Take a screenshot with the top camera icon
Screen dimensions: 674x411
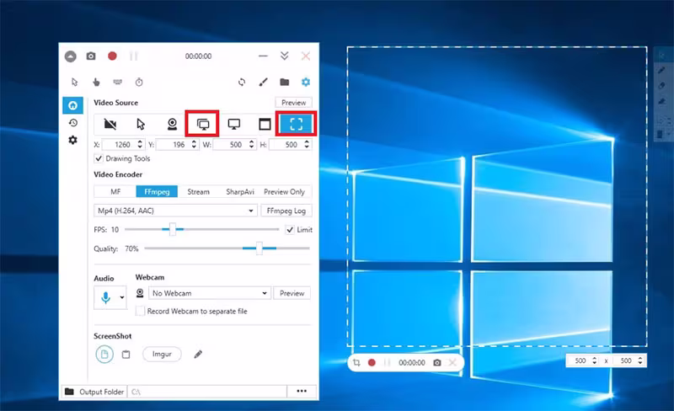[91, 56]
